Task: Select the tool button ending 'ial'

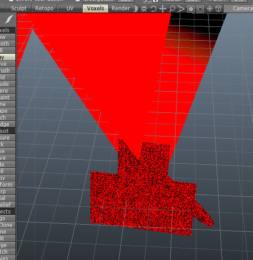Action: pos(8,198)
